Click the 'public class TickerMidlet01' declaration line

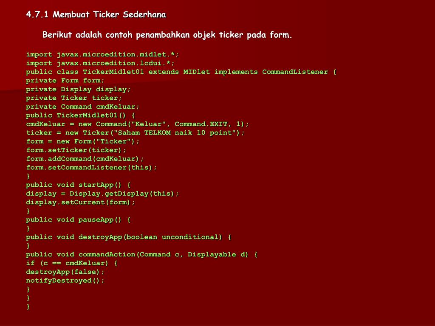(181, 72)
